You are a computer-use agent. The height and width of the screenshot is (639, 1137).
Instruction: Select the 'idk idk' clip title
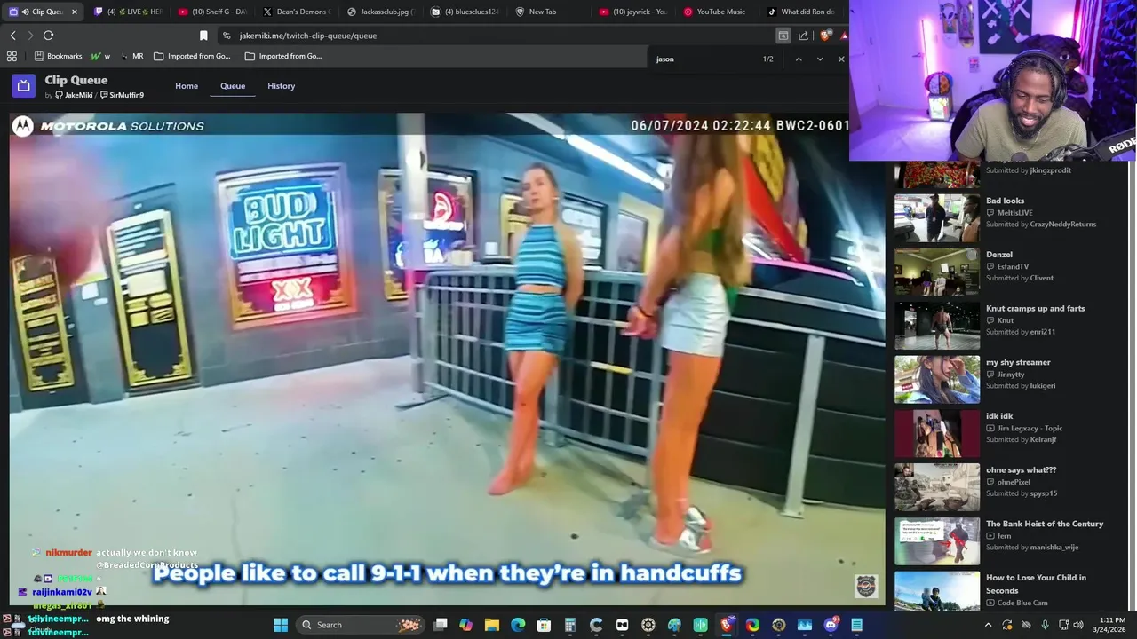click(x=999, y=416)
